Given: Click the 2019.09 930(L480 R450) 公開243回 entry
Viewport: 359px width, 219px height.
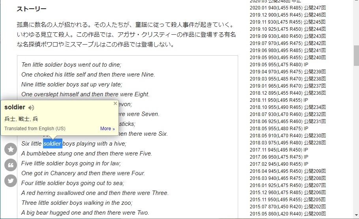Looking at the screenshot, I should (288, 36).
